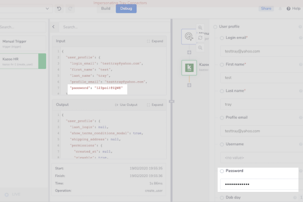This screenshot has width=303, height=202.
Task: Select the Kazoo HR connector node on canvas
Action: 189,68
